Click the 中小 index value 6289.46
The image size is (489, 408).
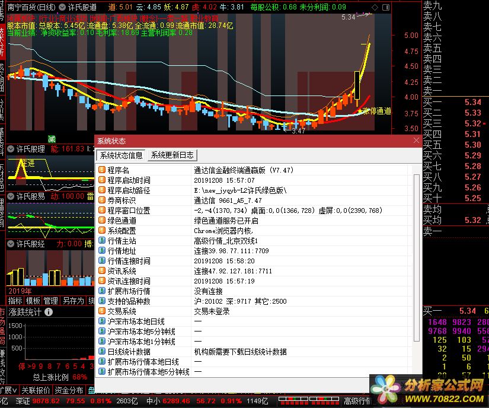[x=176, y=401]
